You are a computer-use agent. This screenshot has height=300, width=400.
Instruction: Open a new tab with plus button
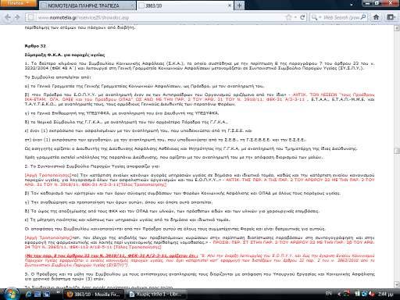pyautogui.click(x=239, y=5)
